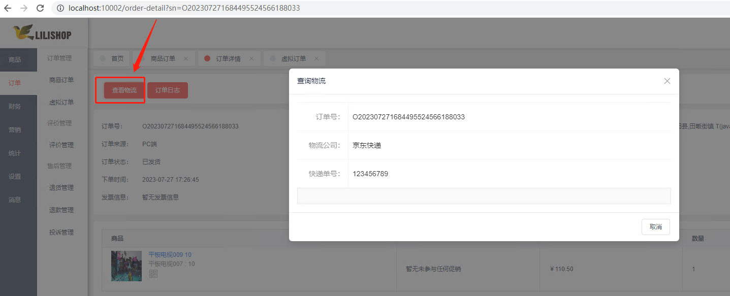Click the 已发货 order status text
Screen dimensions: 730x296
151,161
